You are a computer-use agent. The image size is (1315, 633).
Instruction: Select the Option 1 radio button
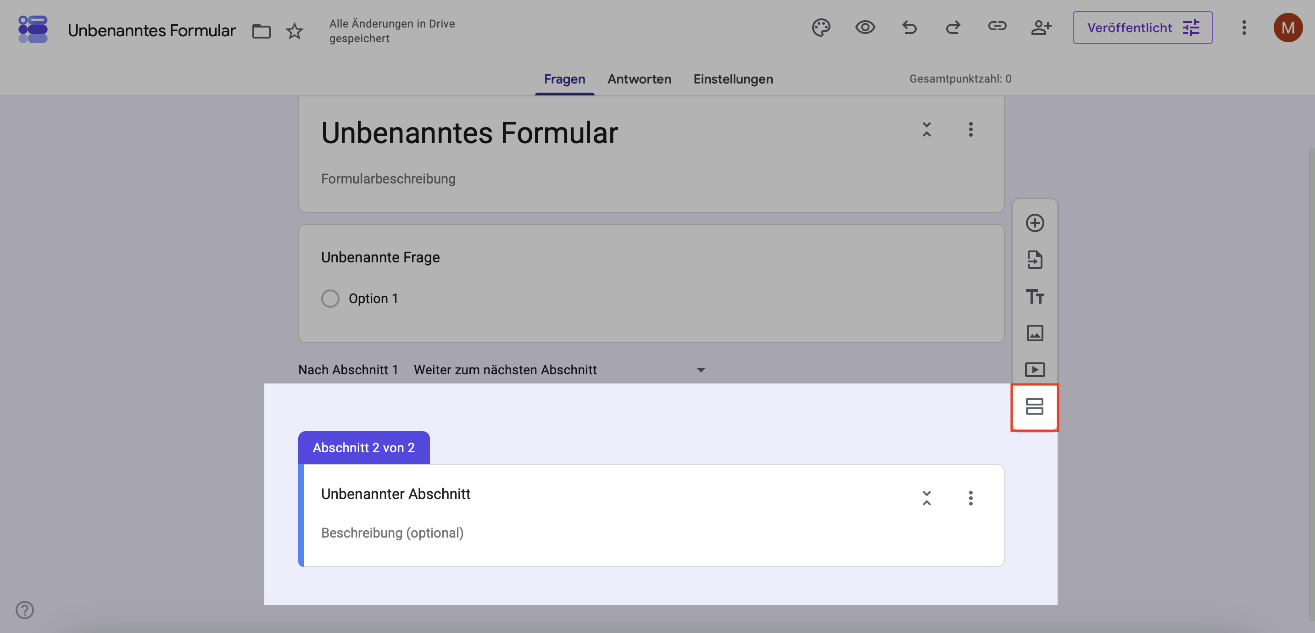click(330, 299)
